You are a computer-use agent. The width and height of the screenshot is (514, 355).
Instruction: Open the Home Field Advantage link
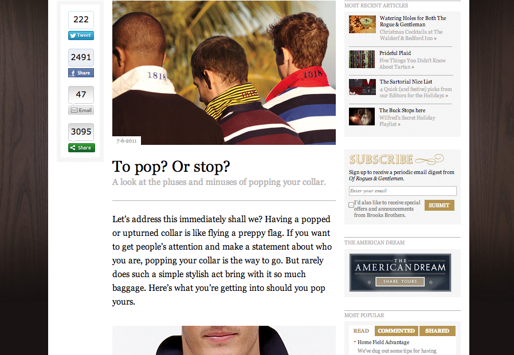383,342
